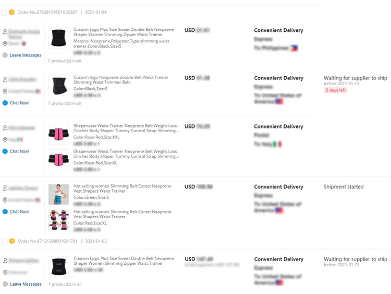Open the Hot selling Slimming Belt Green product title

pyautogui.click(x=122, y=189)
